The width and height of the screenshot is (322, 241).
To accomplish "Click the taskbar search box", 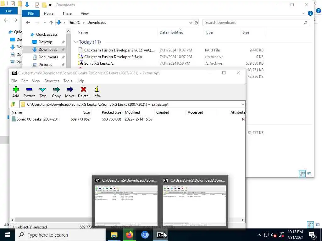I will click(x=61, y=235).
